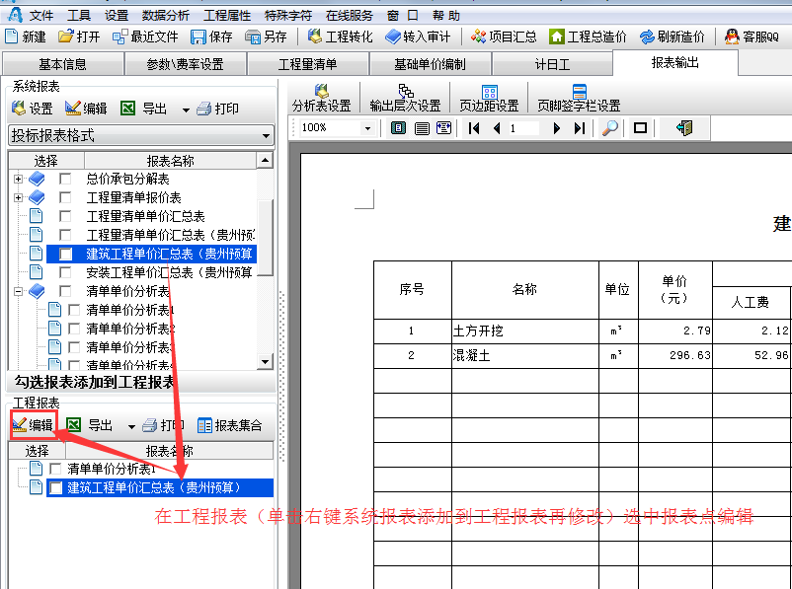Click the 报表集合 button
Image resolution: width=792 pixels, height=589 pixels.
tap(230, 425)
